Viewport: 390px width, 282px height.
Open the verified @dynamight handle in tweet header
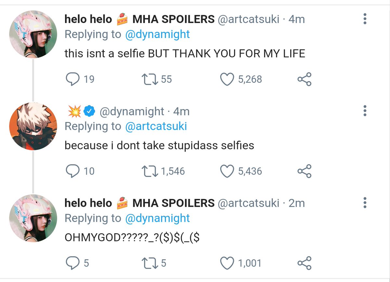pyautogui.click(x=131, y=111)
